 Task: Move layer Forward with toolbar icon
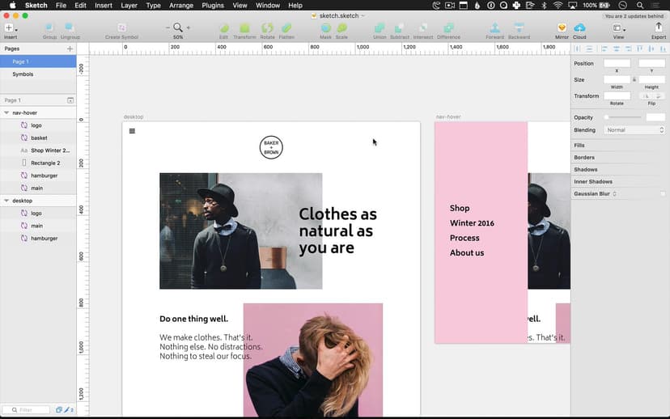coord(494,29)
